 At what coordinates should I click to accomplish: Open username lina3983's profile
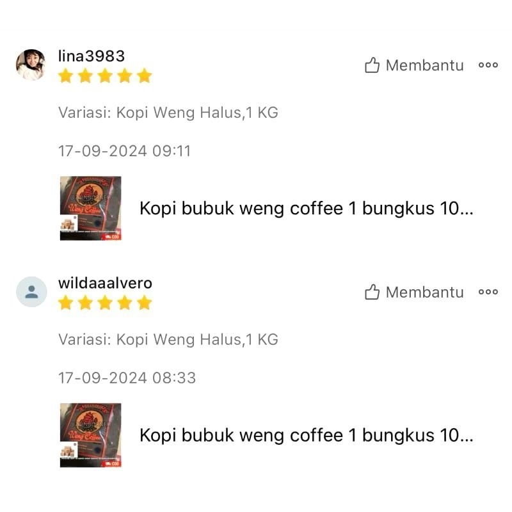point(92,56)
